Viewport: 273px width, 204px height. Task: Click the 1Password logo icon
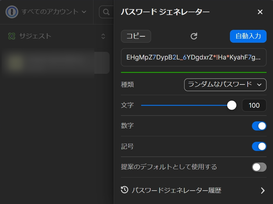[x=12, y=12]
